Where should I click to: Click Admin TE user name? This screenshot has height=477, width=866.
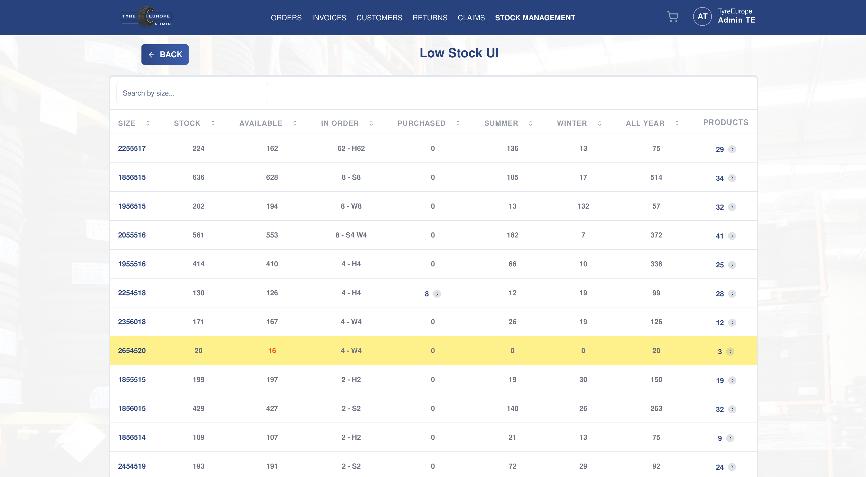[x=736, y=20]
